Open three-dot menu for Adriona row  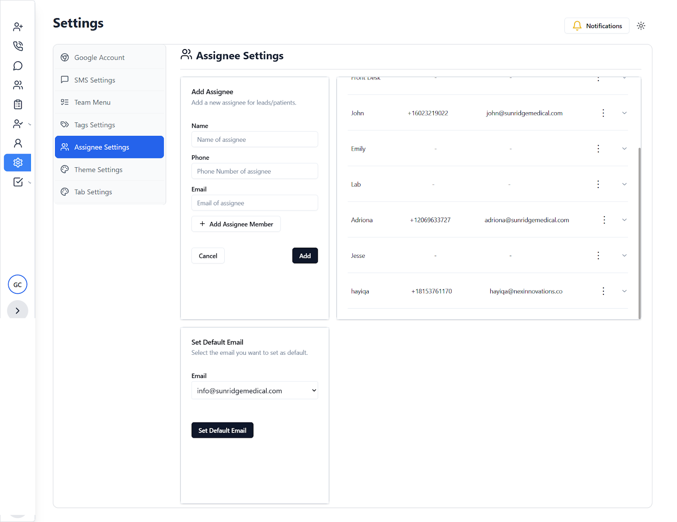(604, 220)
